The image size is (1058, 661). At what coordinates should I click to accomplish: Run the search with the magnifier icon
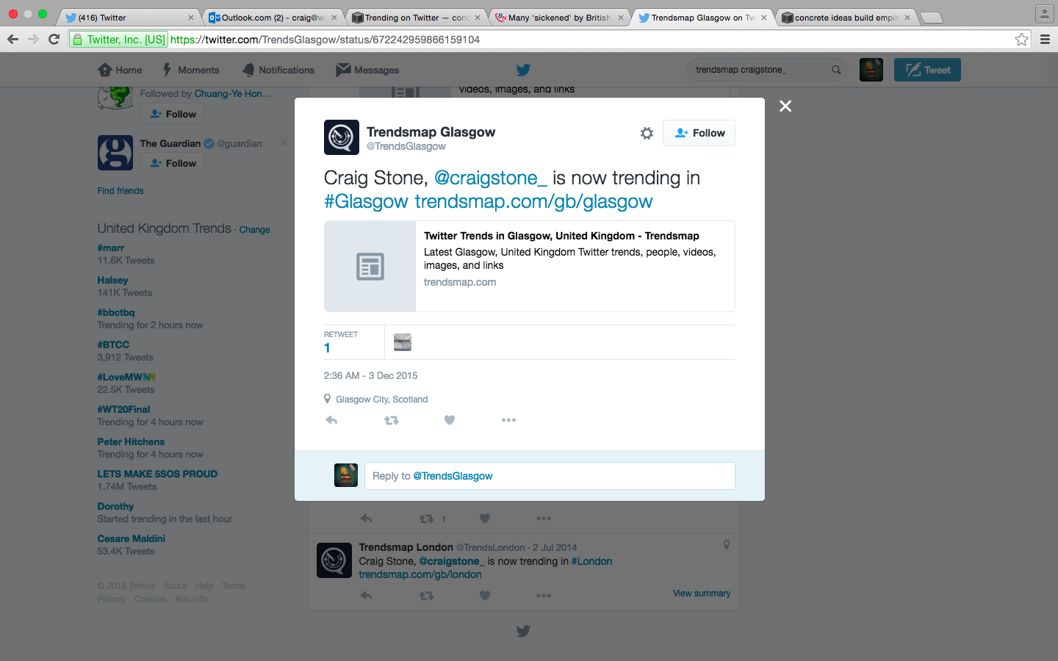[x=836, y=70]
